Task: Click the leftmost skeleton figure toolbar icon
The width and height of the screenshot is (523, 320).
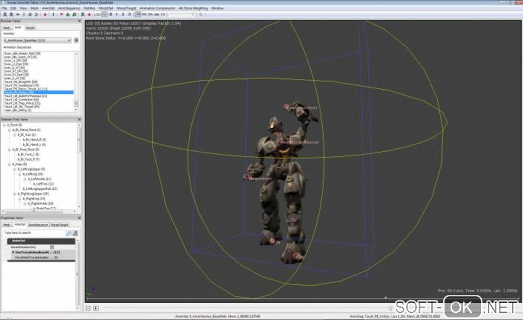Action: tap(5, 14)
